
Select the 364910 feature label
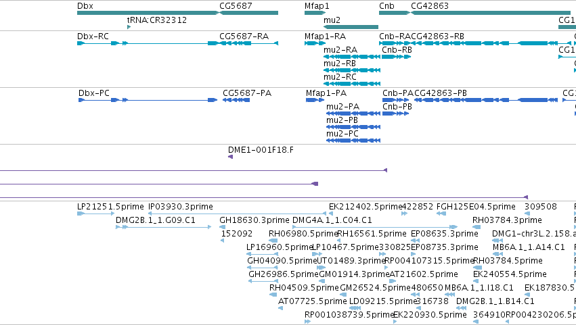pos(489,316)
